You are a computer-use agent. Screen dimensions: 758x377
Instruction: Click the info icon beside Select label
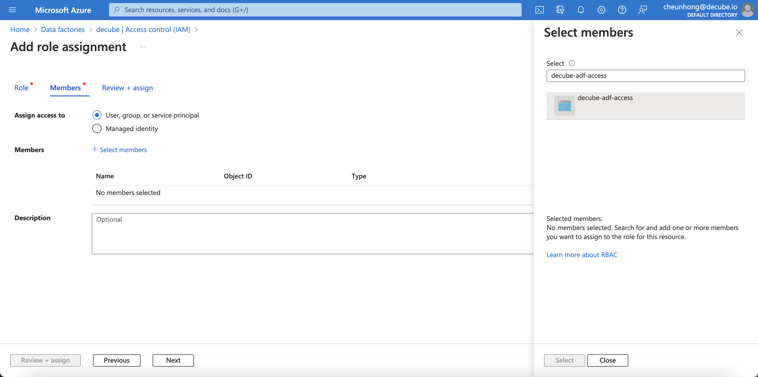[x=572, y=63]
